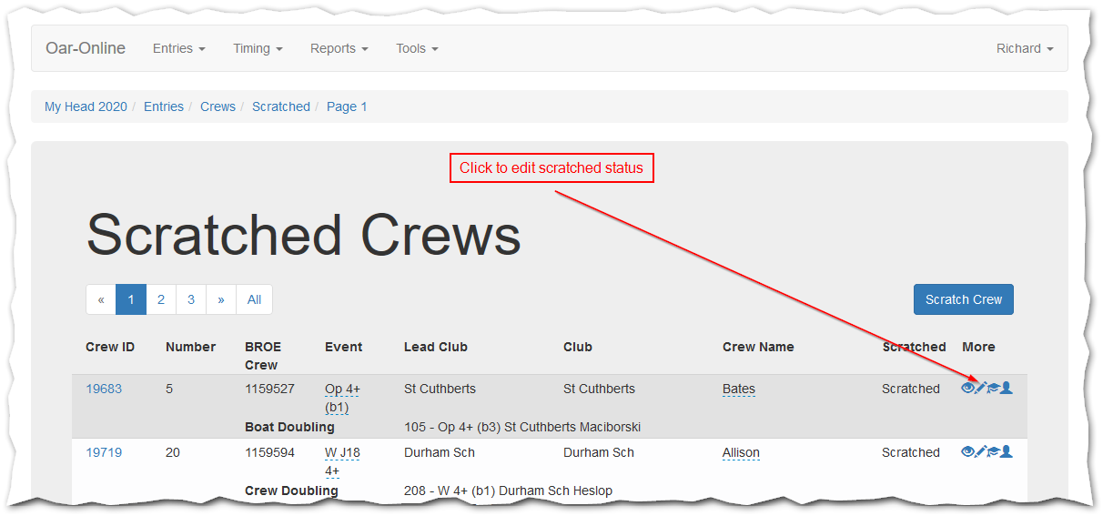
Task: Expand the Tools navbar menu
Action: (x=417, y=48)
